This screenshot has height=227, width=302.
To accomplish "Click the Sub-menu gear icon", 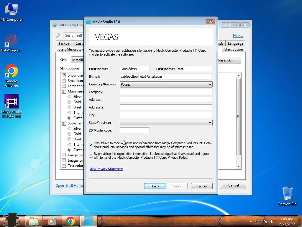I will (64, 123).
